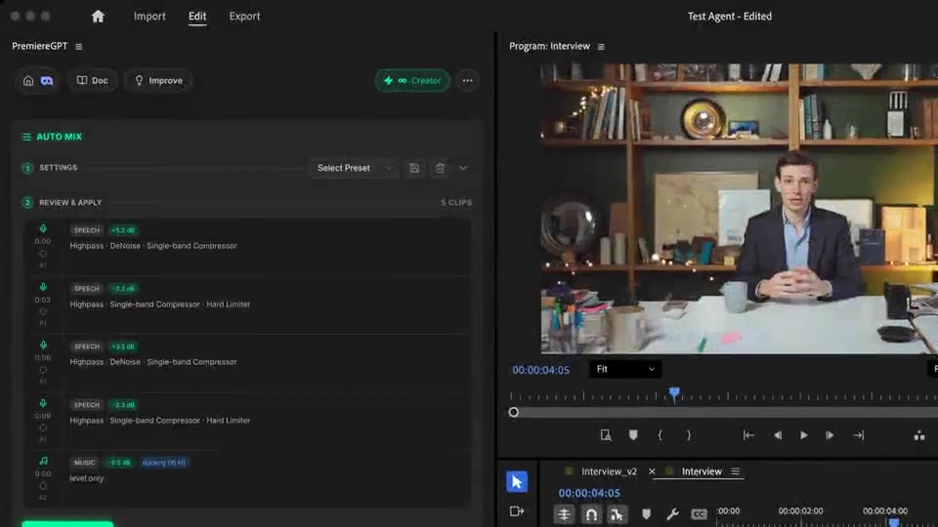Image resolution: width=938 pixels, height=527 pixels.
Task: Toggle the circle under the 0:03 clip
Action: [x=43, y=312]
